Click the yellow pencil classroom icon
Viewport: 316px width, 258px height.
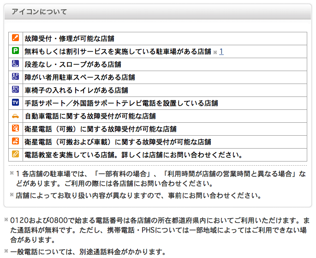coord(16,154)
